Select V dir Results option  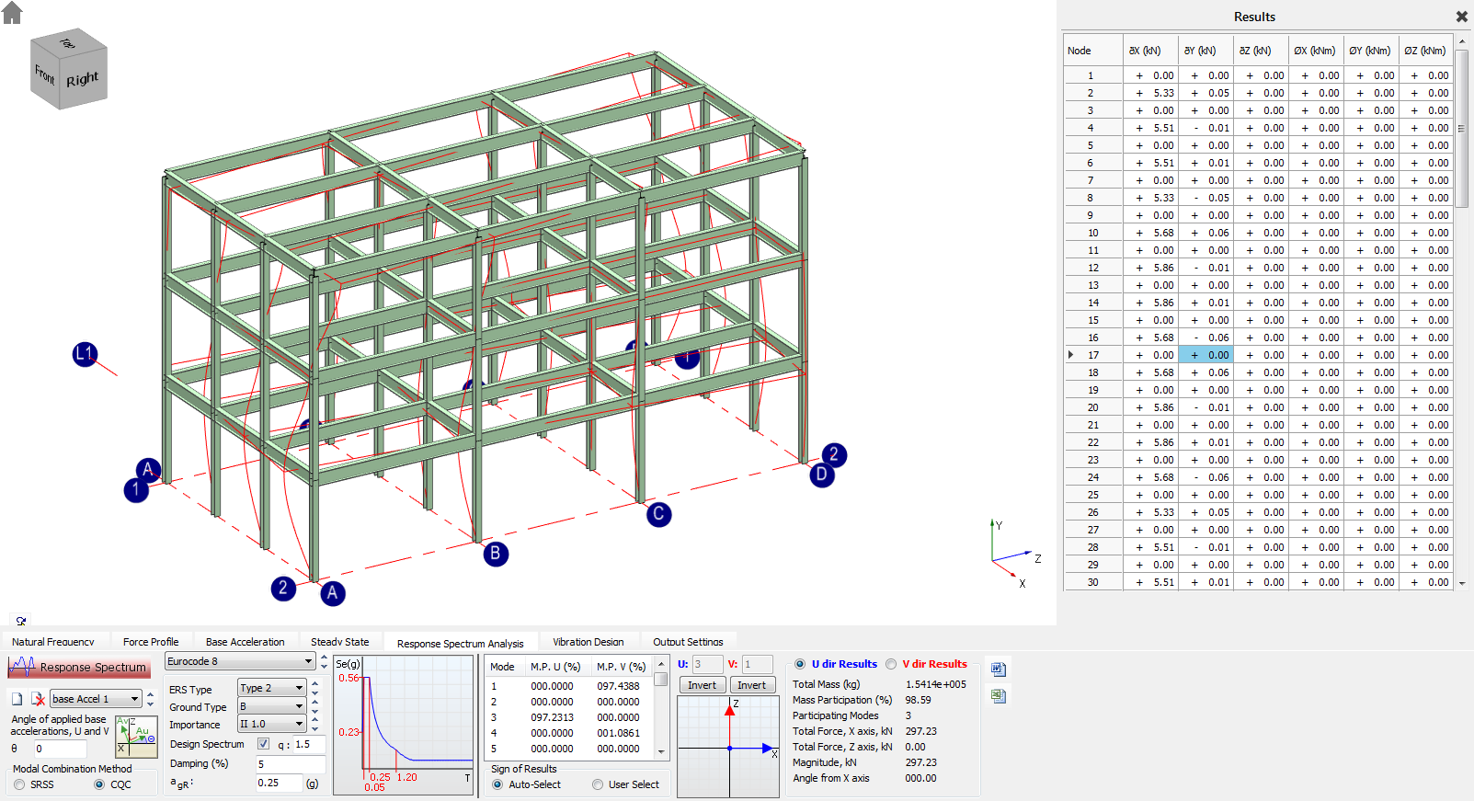tap(891, 664)
